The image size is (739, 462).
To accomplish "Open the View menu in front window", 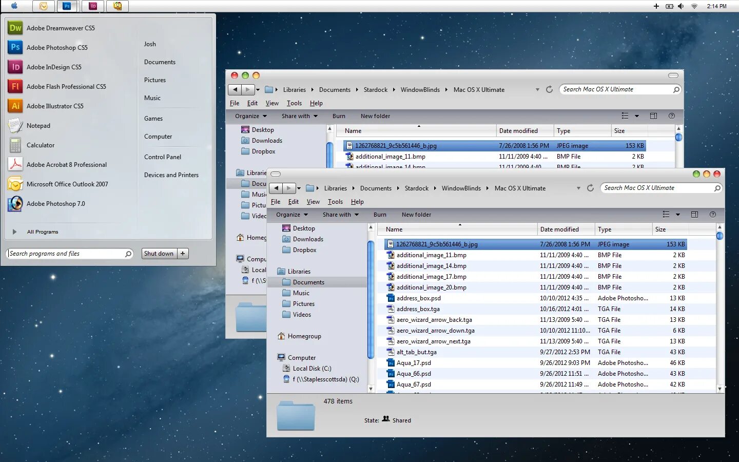I will pyautogui.click(x=313, y=202).
